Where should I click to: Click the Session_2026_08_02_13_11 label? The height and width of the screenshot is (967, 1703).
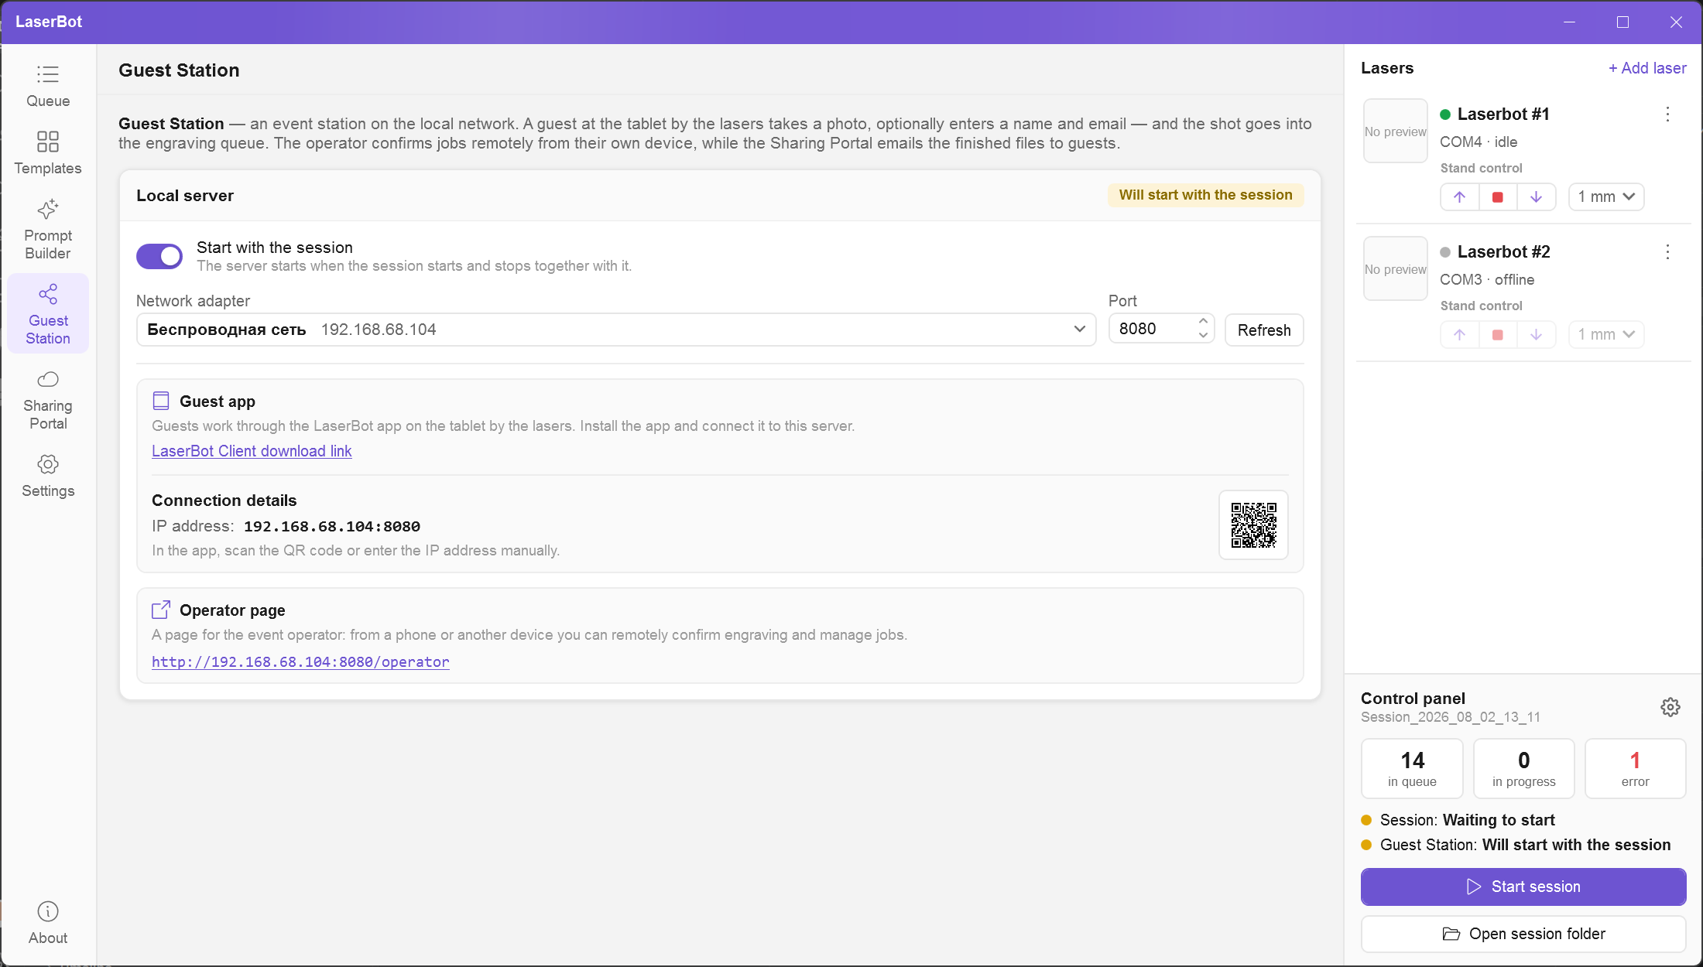(1450, 717)
